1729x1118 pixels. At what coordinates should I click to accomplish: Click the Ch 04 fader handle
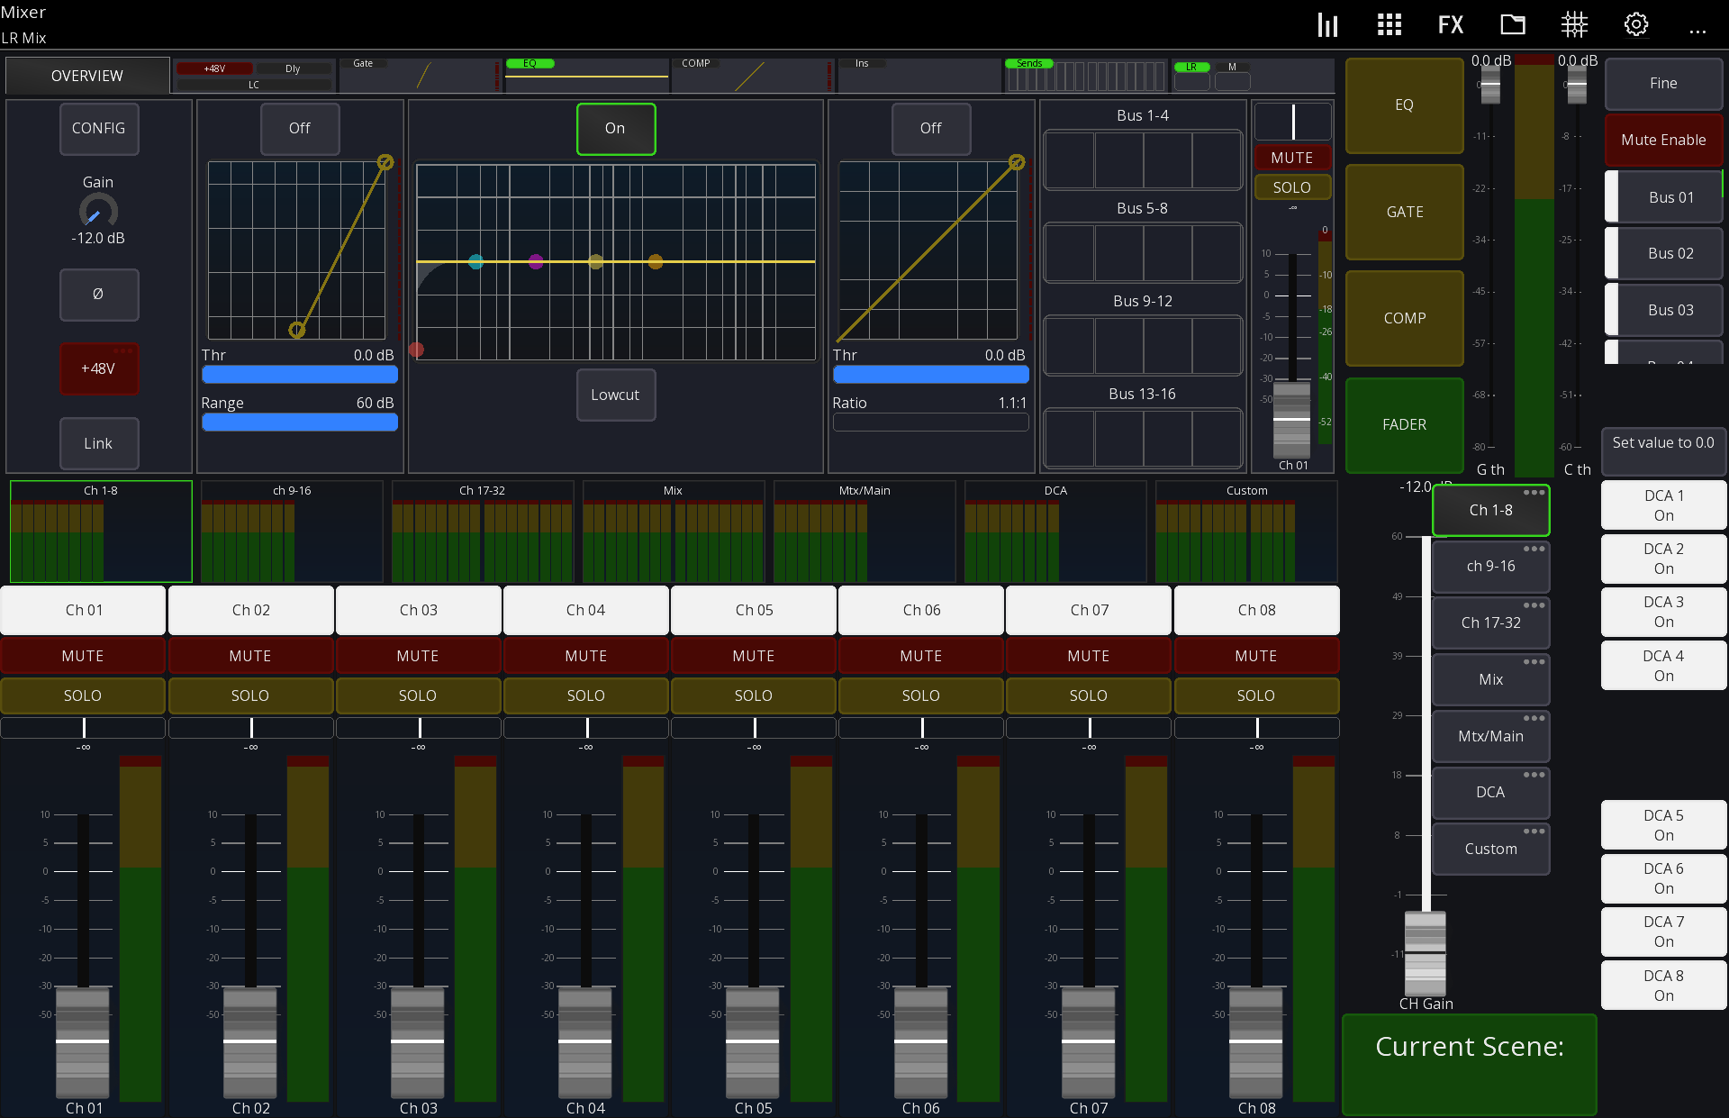click(585, 1041)
